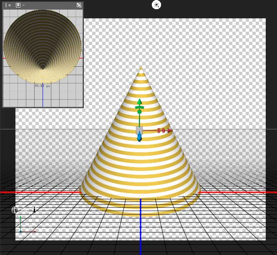Screen dimensions: 277x255
Task: Click the striped cone's pointed tip
Action: pyautogui.click(x=141, y=68)
